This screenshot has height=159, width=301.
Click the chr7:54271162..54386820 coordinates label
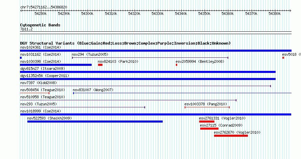tap(44, 7)
